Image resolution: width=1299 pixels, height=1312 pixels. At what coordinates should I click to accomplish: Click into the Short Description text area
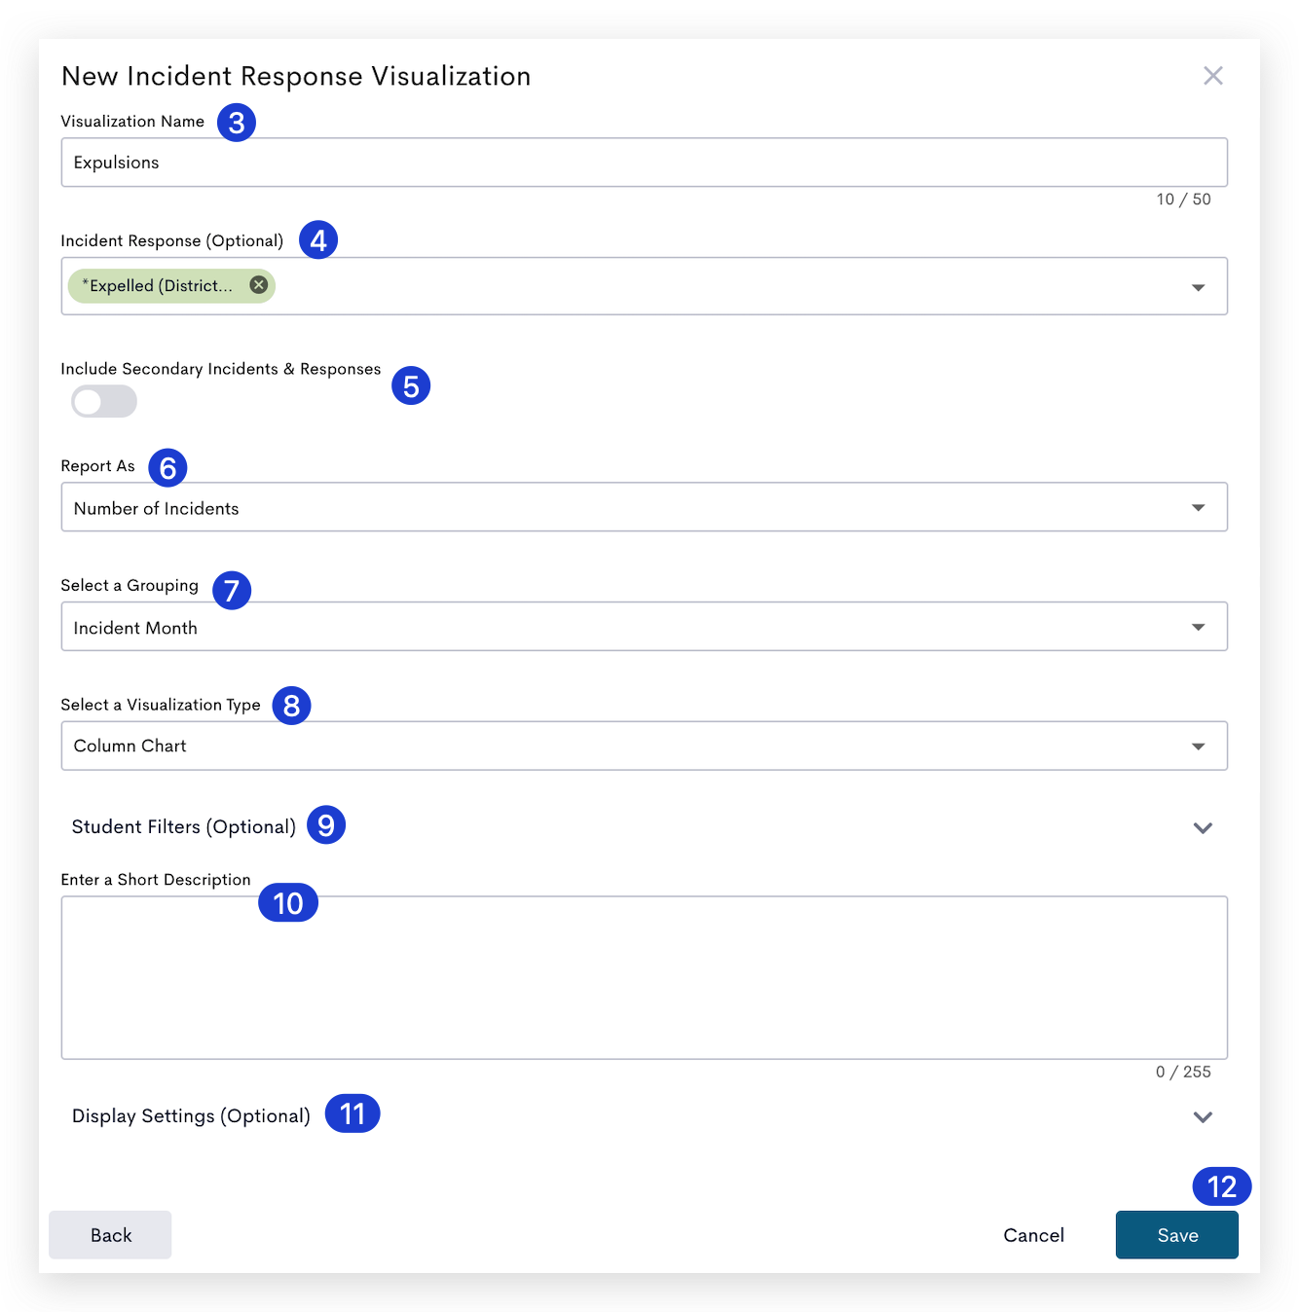tap(644, 977)
